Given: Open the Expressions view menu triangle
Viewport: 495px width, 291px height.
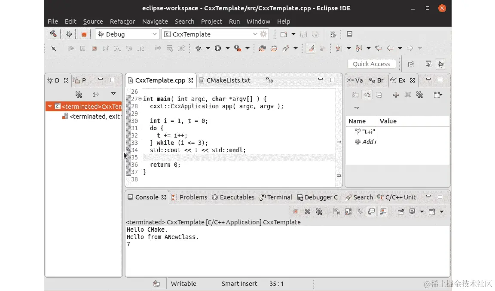Looking at the screenshot, I should tap(356, 108).
